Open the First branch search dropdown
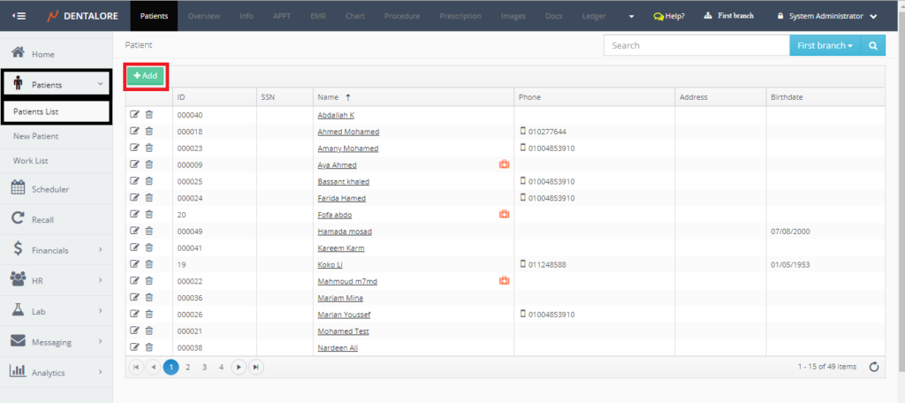Screen dimensions: 905x403 [x=825, y=45]
